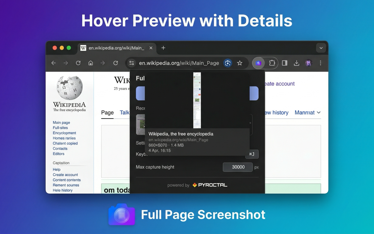
Task: Switch to the Page tab
Action: click(107, 113)
